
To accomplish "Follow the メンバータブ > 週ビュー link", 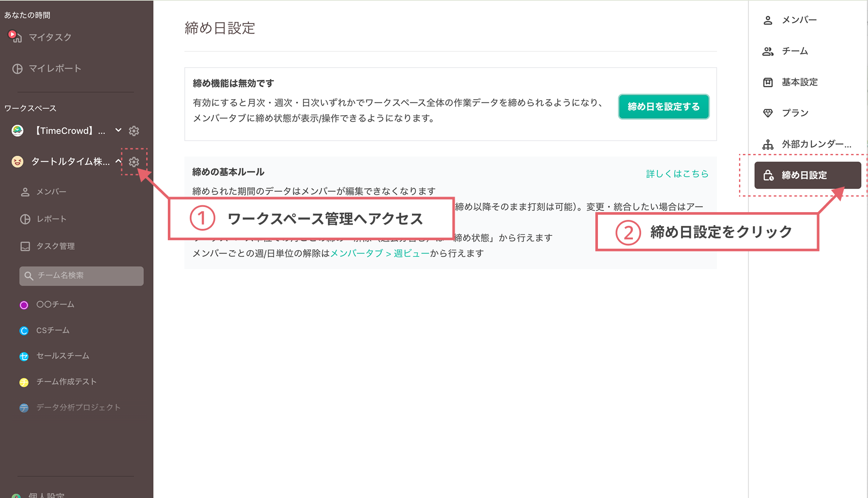I will click(380, 254).
